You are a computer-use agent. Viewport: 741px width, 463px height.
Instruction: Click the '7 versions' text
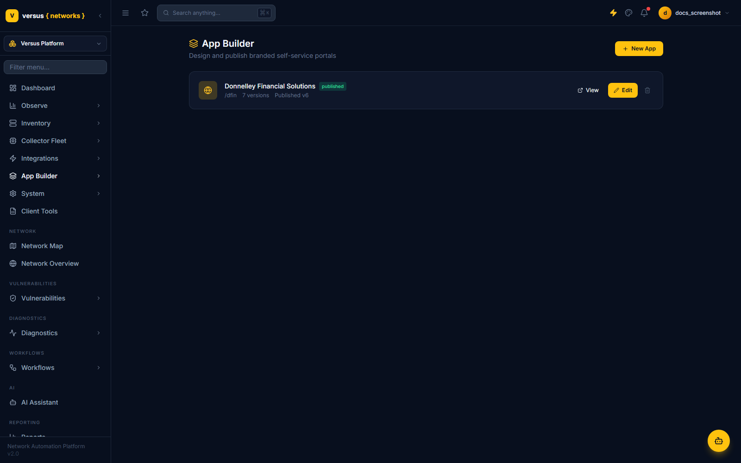[256, 95]
